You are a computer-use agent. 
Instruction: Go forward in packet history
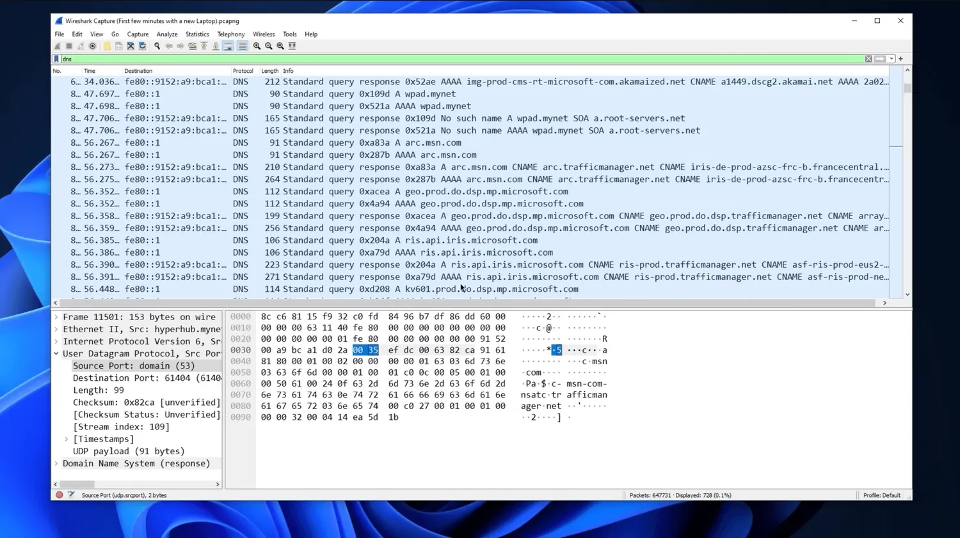[x=180, y=46]
